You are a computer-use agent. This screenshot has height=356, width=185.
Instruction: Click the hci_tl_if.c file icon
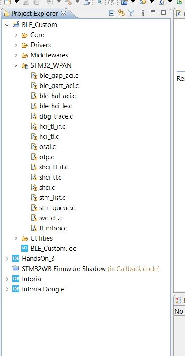click(34, 126)
